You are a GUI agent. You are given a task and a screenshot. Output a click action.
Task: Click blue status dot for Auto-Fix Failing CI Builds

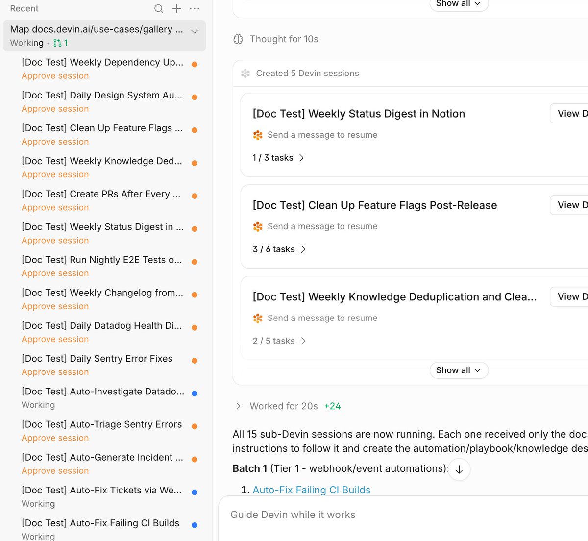click(x=195, y=525)
